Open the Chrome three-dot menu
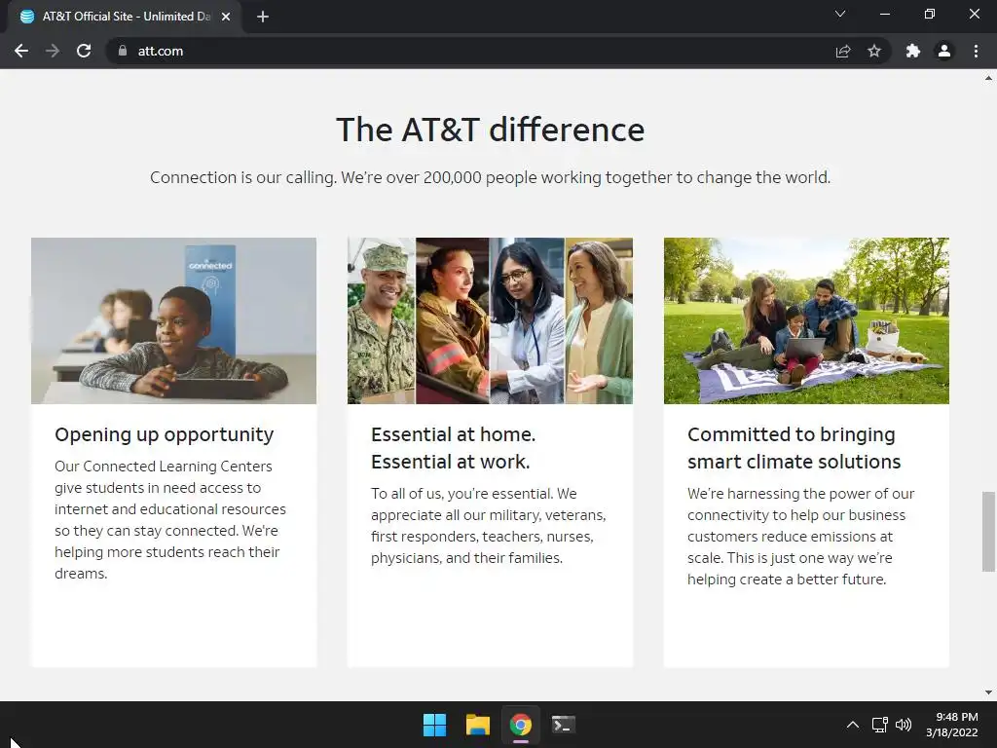The height and width of the screenshot is (748, 997). [976, 51]
